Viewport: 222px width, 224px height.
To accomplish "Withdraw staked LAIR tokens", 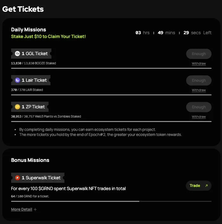I will 199,90.
